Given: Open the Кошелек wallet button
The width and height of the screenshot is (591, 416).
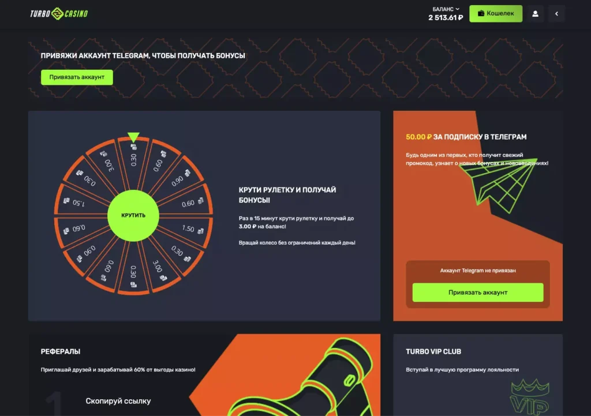Looking at the screenshot, I should 496,14.
